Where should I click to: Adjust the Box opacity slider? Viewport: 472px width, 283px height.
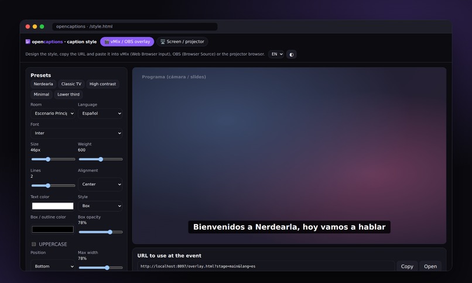tap(101, 232)
